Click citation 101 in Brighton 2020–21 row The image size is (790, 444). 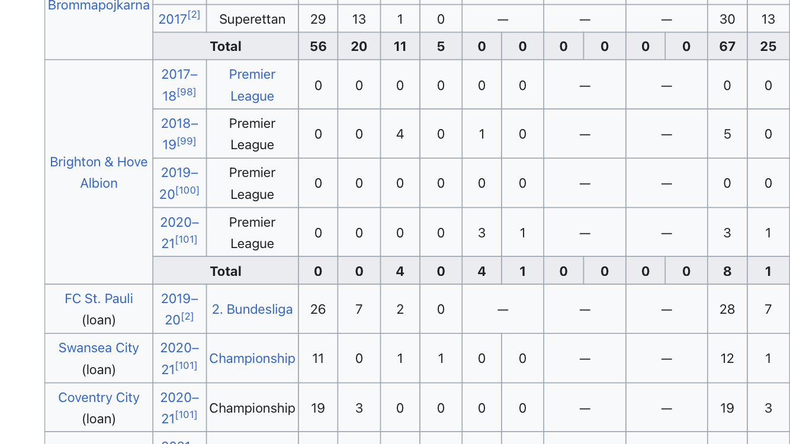click(187, 240)
